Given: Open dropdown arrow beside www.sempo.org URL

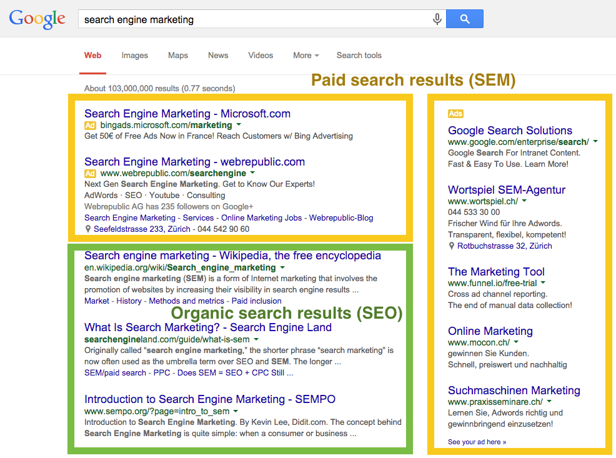Looking at the screenshot, I should coord(236,411).
